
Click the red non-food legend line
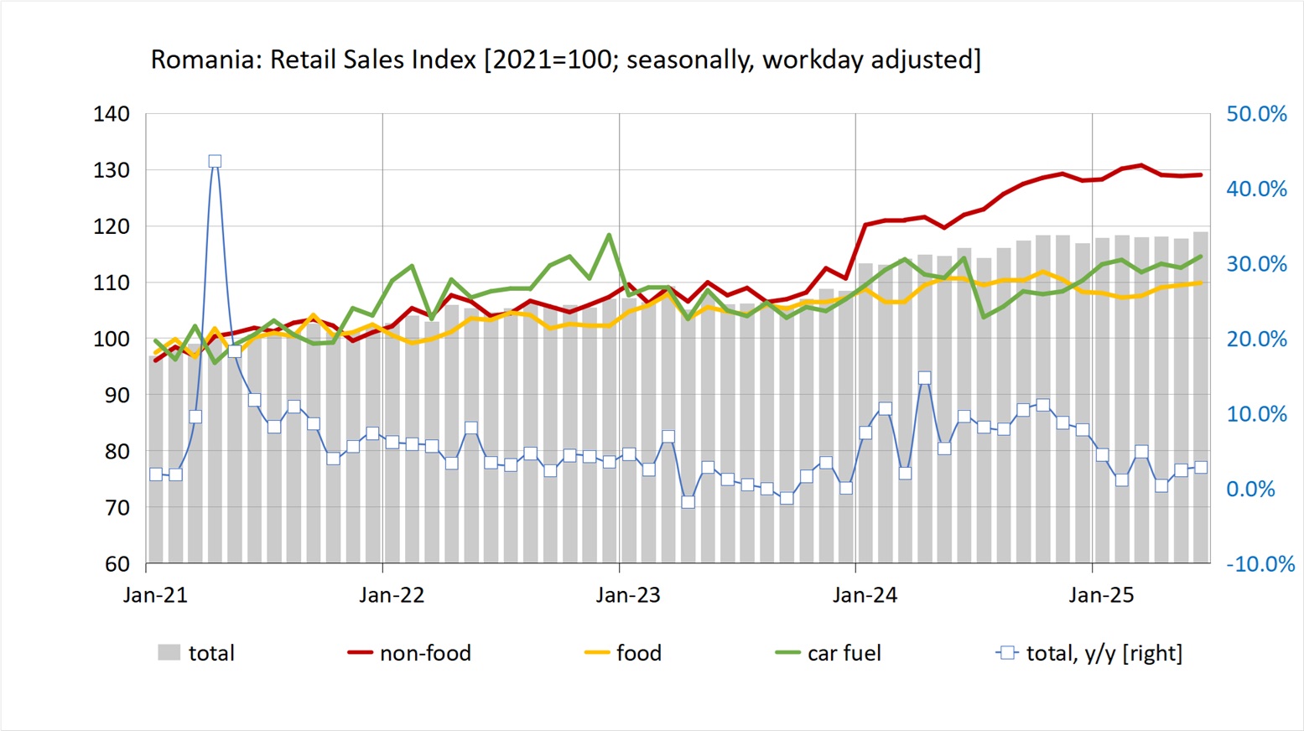click(361, 653)
